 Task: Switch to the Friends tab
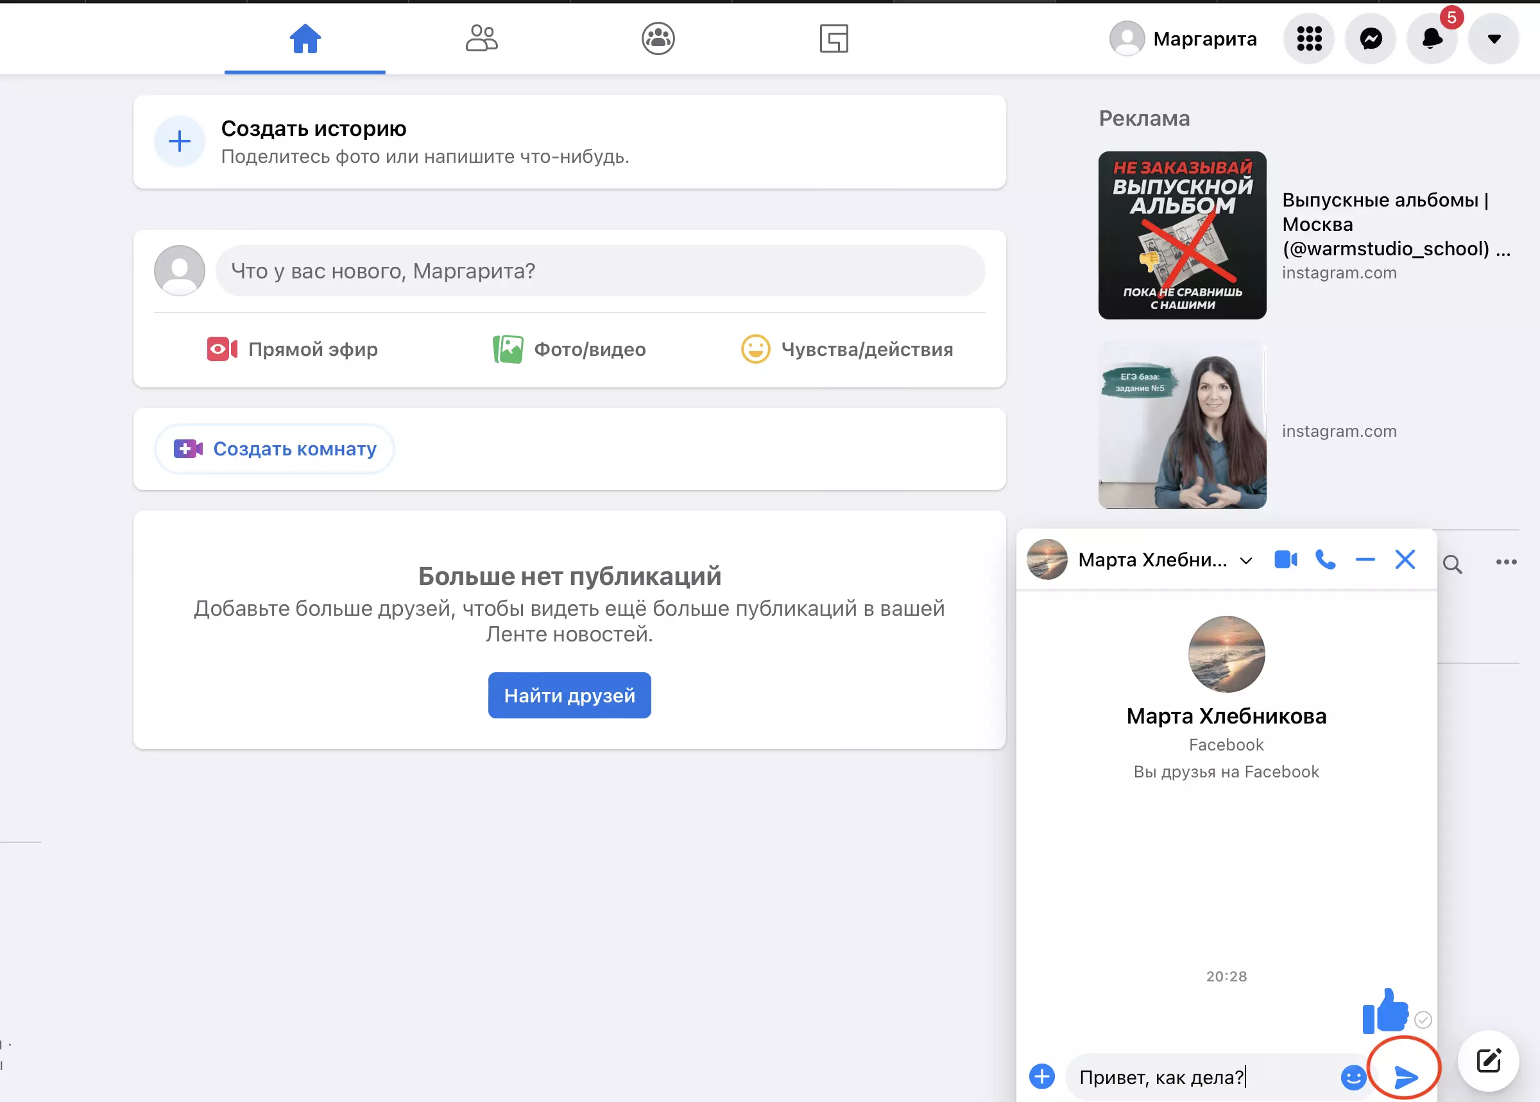481,38
